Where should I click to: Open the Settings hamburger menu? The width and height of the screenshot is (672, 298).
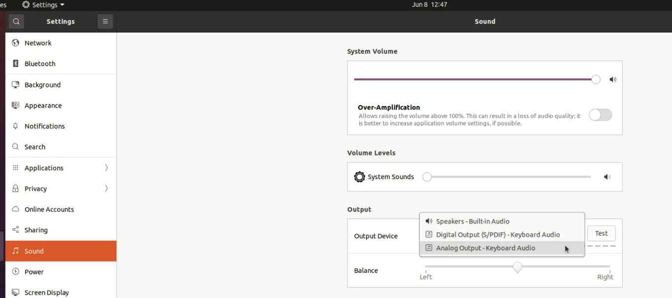tap(105, 22)
